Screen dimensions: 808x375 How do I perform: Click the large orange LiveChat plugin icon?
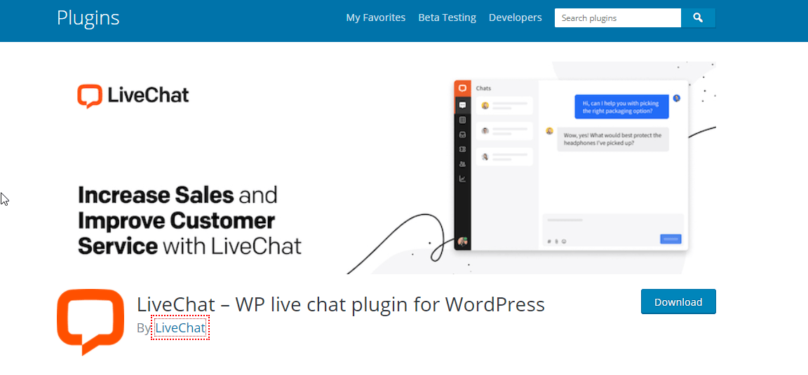pos(90,322)
